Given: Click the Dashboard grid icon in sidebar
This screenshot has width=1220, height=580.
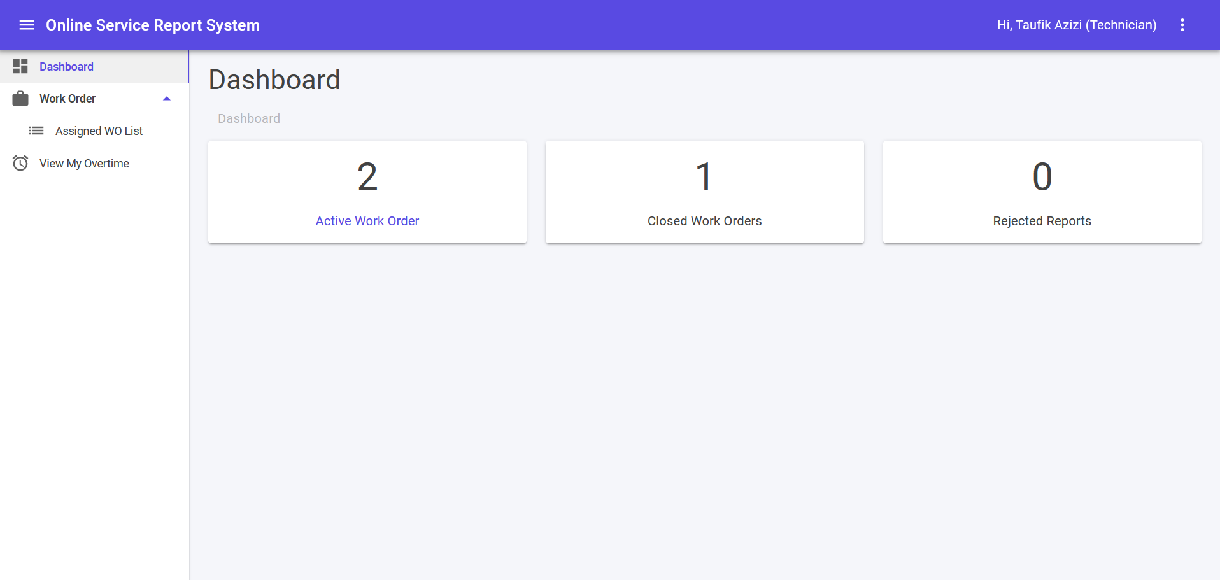Looking at the screenshot, I should pos(20,66).
